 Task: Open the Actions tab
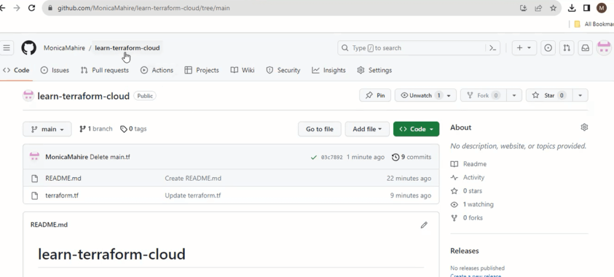point(156,71)
